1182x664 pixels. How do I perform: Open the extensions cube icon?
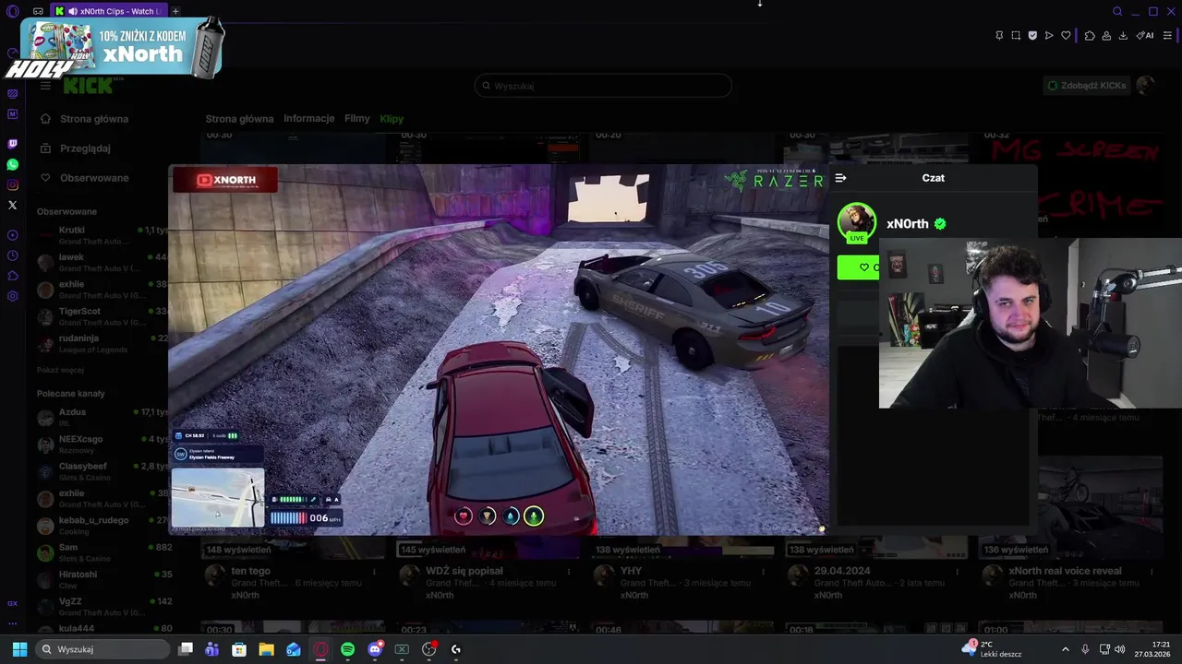[x=1090, y=36]
